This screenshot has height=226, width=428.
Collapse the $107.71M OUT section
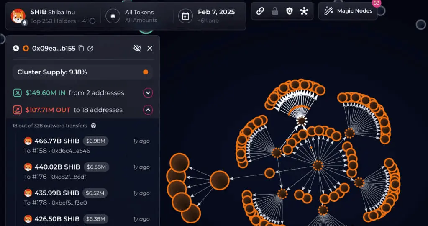148,110
